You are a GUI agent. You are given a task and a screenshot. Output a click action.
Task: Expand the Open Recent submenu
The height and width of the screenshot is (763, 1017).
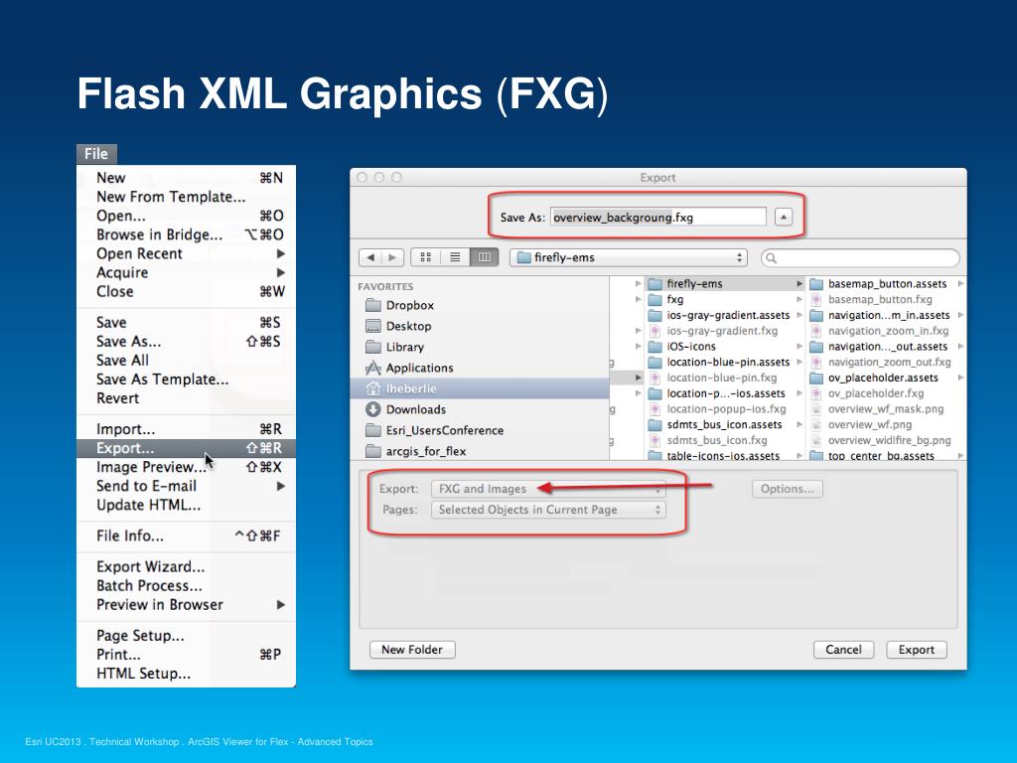186,253
